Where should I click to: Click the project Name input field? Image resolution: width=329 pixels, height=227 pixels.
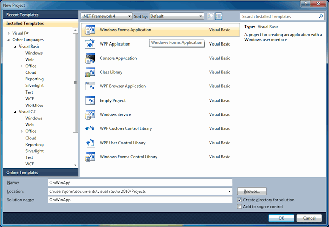coord(140,183)
